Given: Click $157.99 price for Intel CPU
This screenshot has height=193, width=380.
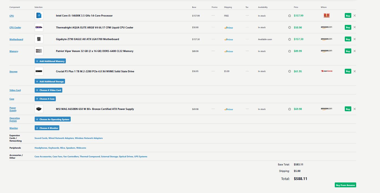Looking at the screenshot, I should [x=298, y=16].
